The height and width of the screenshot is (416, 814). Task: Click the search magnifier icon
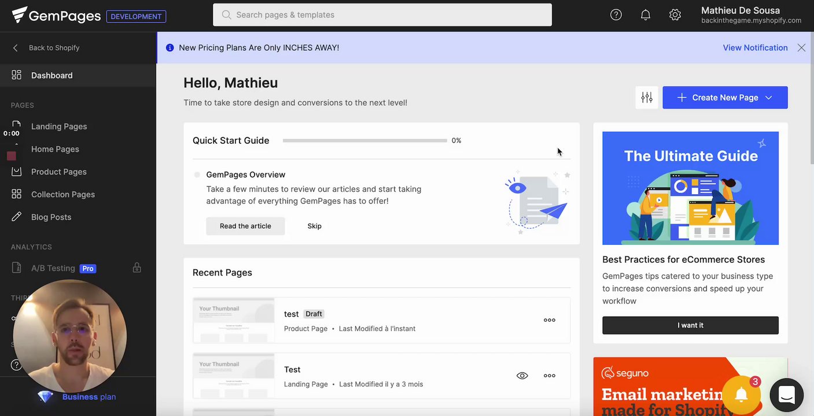(226, 15)
